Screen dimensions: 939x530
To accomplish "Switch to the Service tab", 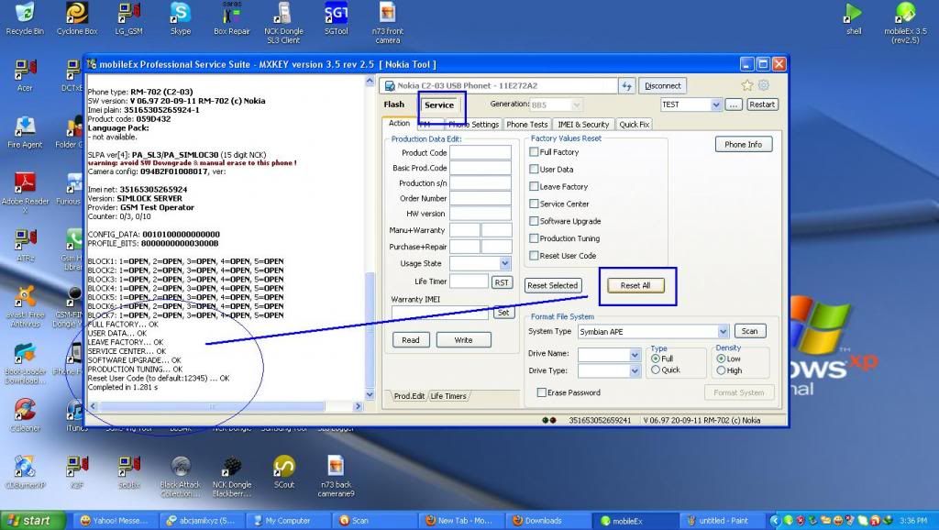I will tap(439, 105).
